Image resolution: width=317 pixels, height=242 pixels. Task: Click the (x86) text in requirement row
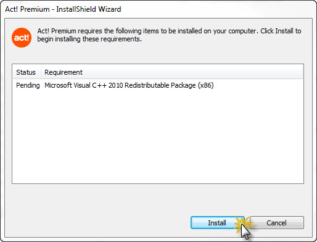pos(206,85)
